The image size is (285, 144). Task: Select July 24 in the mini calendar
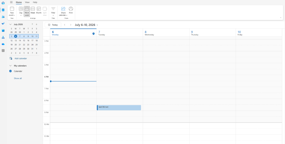click(x=32, y=45)
